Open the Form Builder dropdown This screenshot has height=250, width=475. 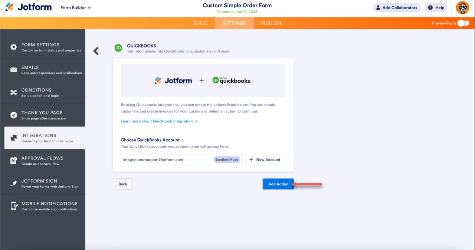click(76, 8)
